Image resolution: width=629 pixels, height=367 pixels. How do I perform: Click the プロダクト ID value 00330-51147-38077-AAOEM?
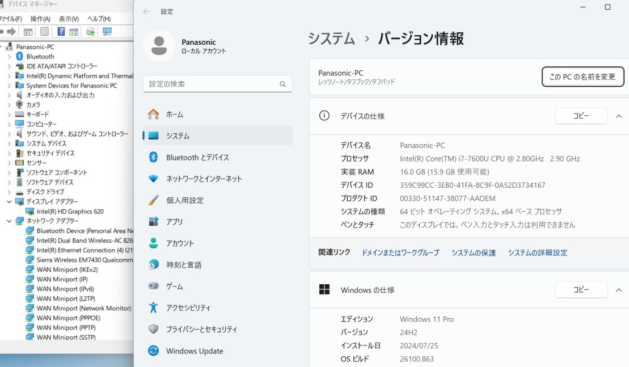tap(448, 199)
